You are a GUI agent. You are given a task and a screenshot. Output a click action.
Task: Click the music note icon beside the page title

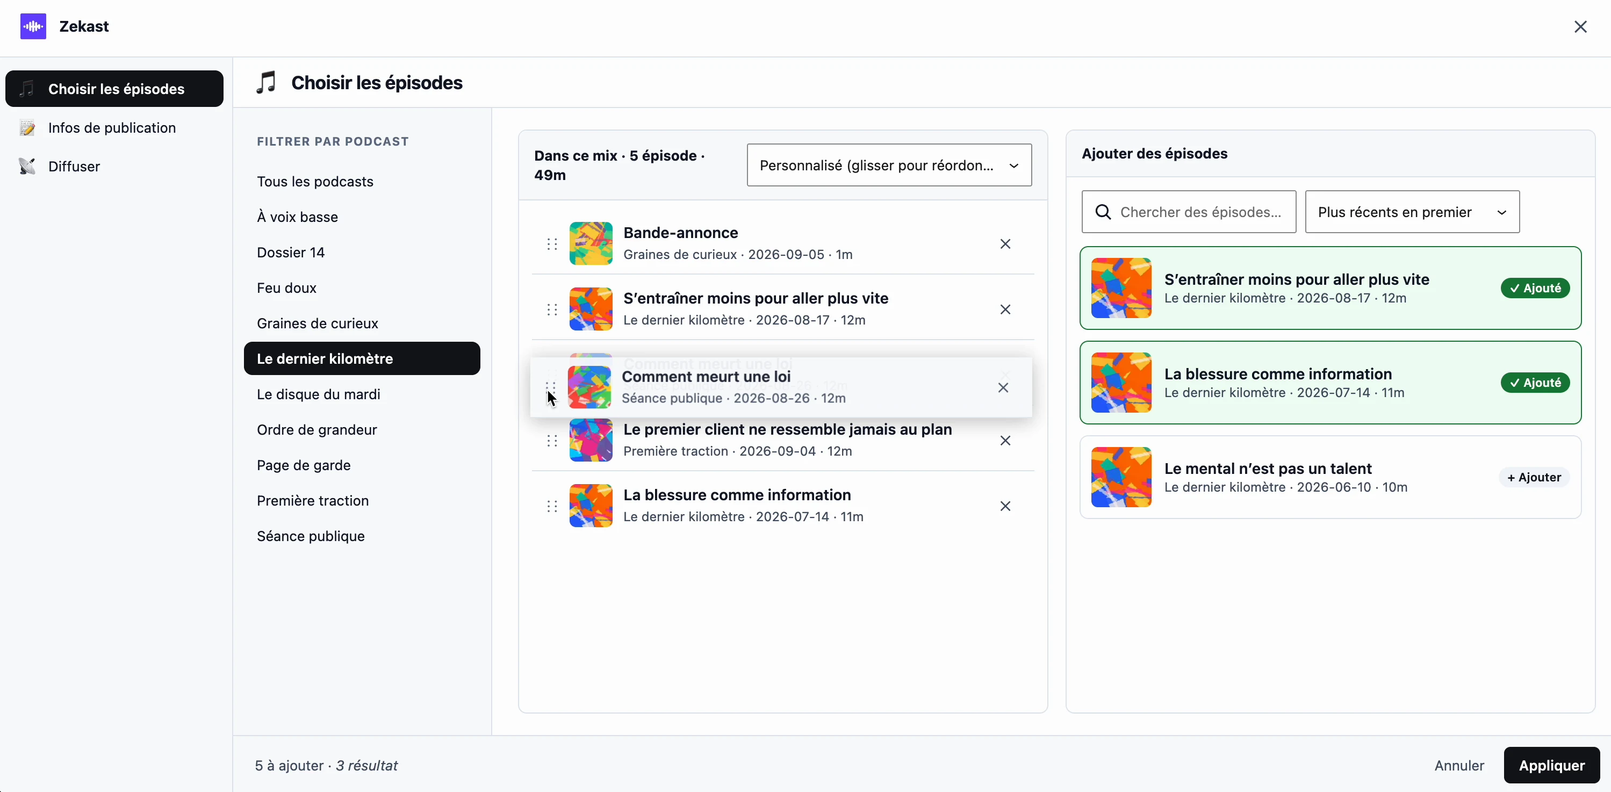(266, 83)
